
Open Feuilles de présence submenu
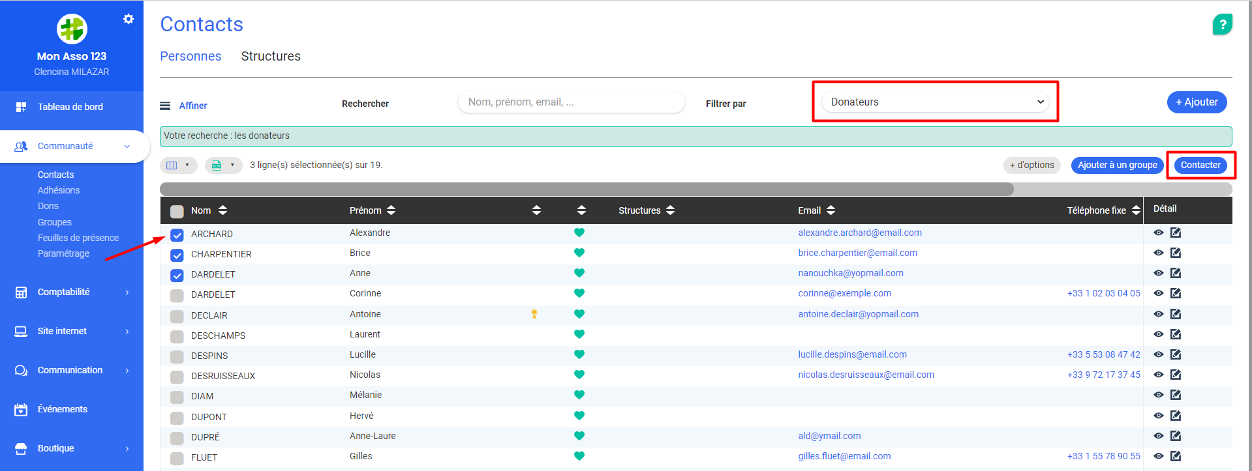coord(78,238)
